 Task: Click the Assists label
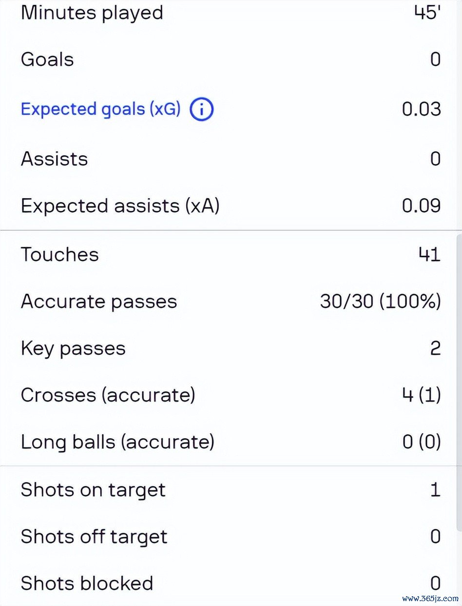coord(54,159)
